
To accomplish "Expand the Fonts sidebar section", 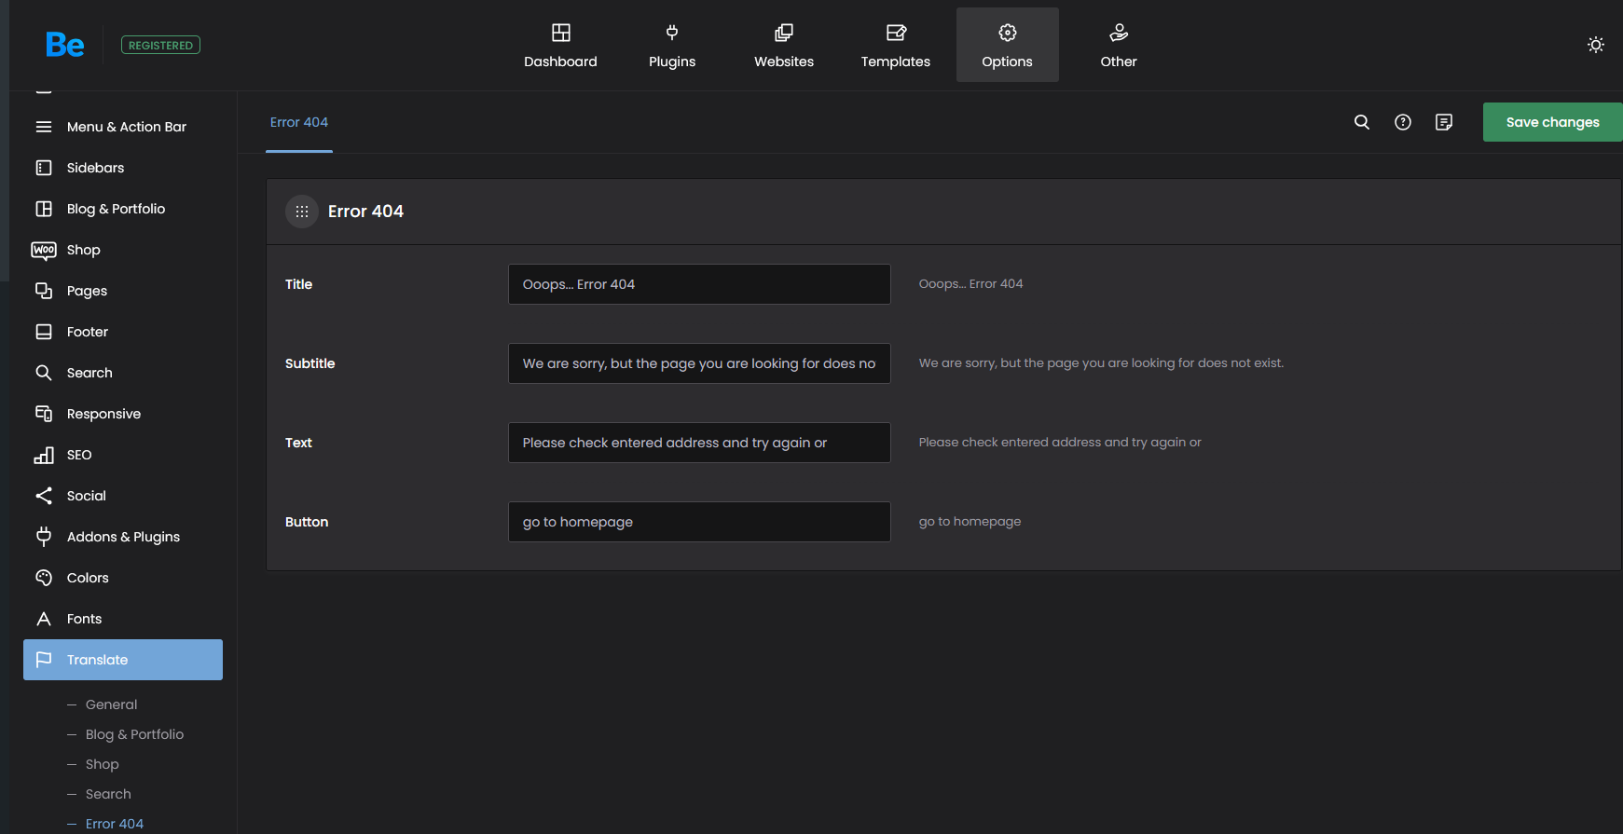I will coord(84,619).
